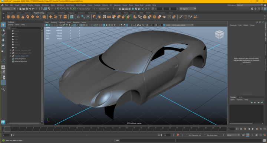Click the range slider bar

pos(86,135)
